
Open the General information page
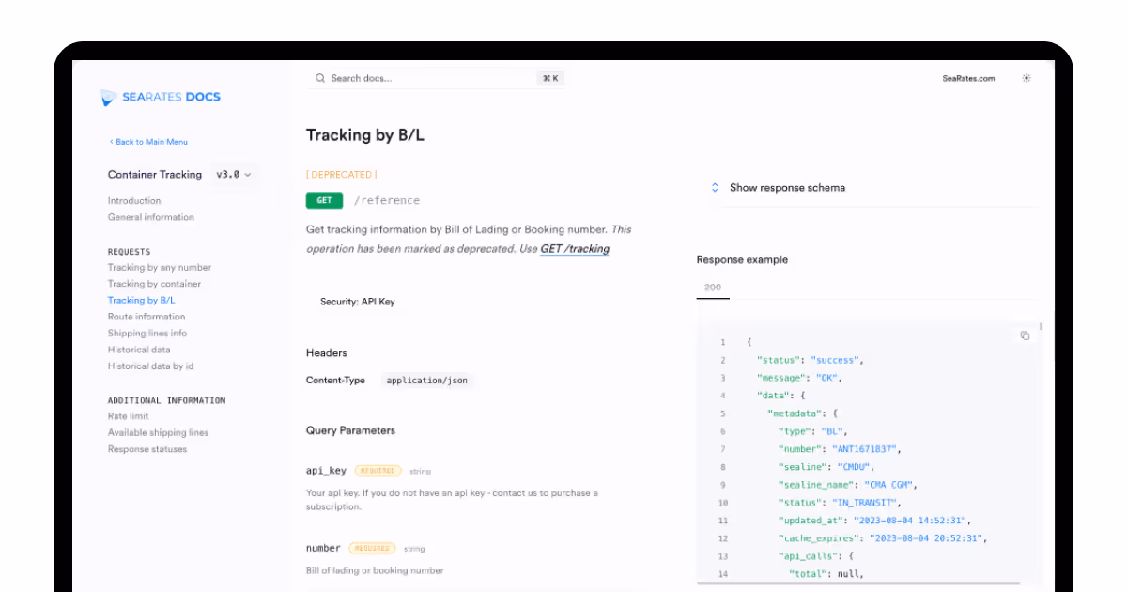pos(151,217)
